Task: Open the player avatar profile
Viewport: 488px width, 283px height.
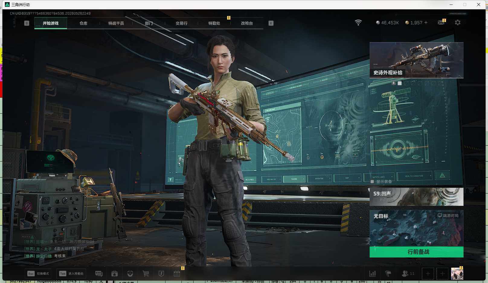Action: pyautogui.click(x=457, y=274)
